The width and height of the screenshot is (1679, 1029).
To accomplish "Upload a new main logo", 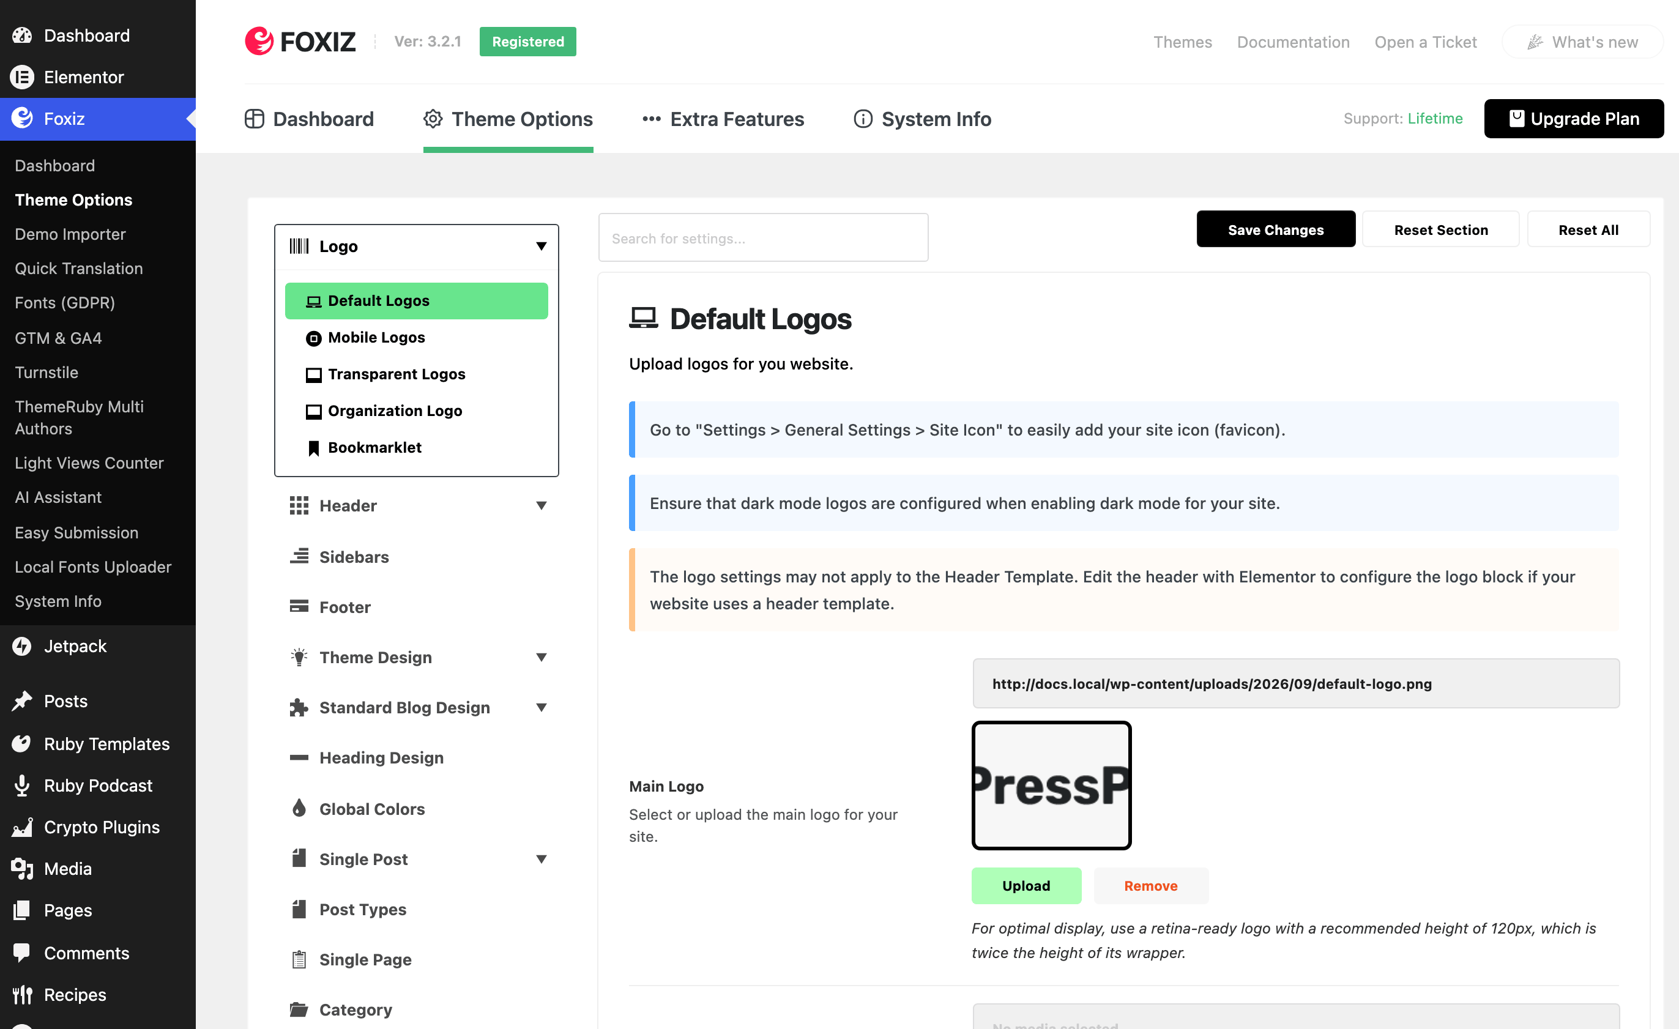I will coord(1026,885).
